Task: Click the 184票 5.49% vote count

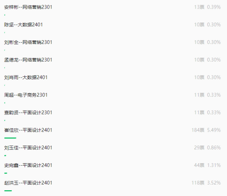Action: pyautogui.click(x=206, y=130)
